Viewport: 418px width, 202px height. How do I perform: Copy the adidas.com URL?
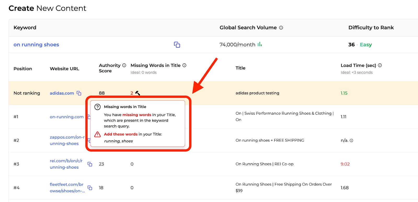click(x=79, y=93)
